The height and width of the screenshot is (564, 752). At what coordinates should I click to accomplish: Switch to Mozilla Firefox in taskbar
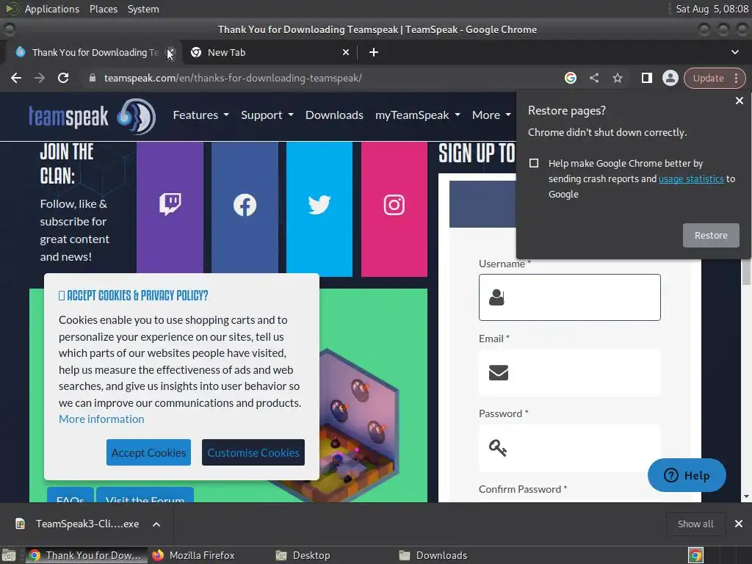point(194,555)
